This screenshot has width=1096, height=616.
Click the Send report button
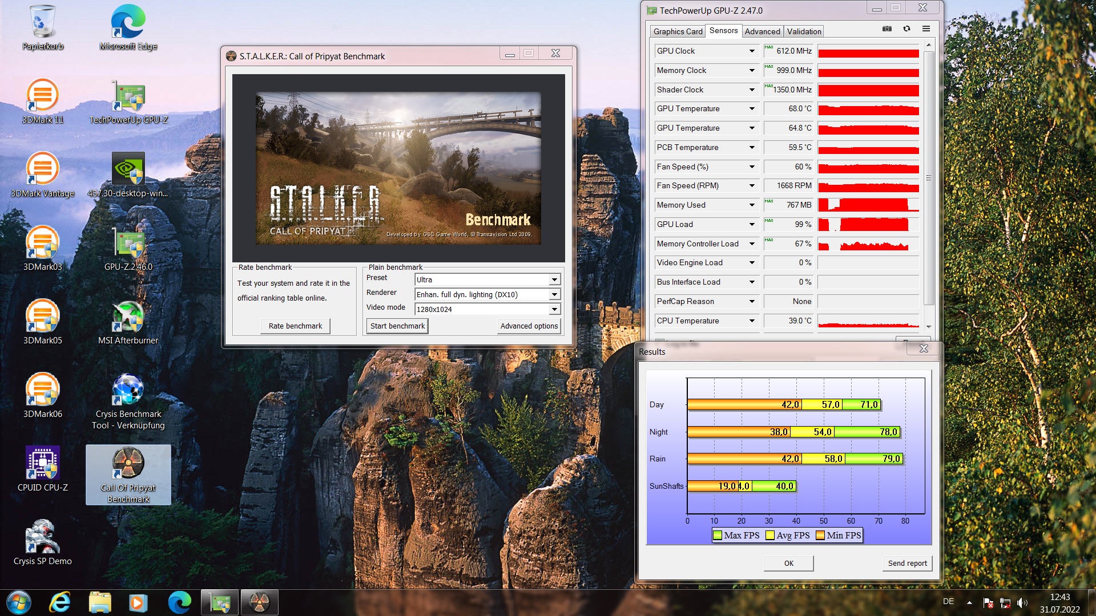point(907,563)
